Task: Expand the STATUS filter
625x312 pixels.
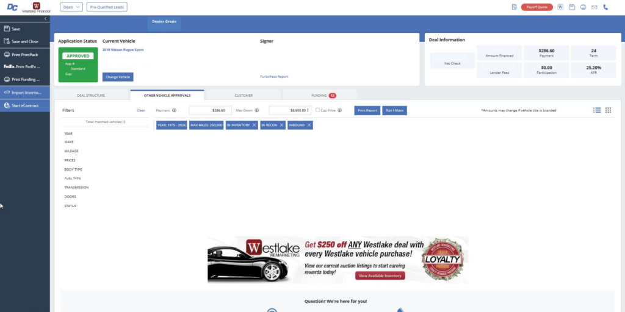Action: (x=70, y=206)
